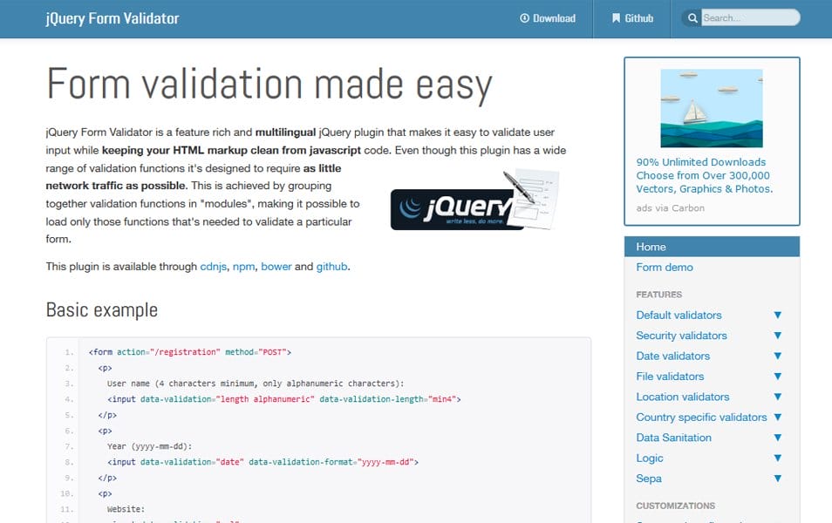The image size is (832, 523).
Task: Expand the Location validators section
Action: coord(776,397)
